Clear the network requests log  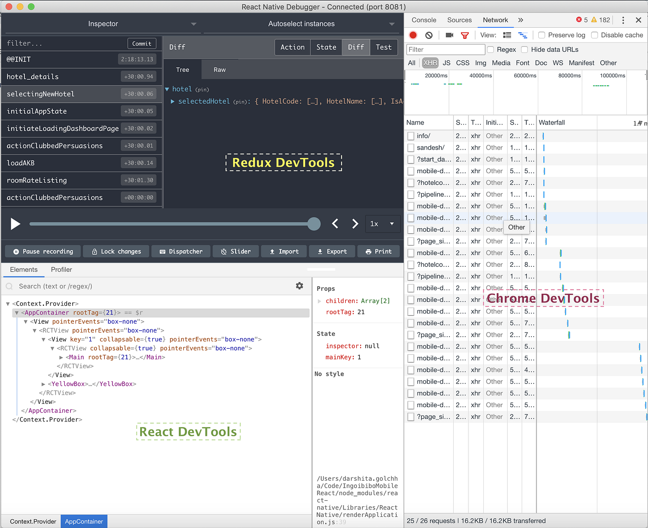click(428, 35)
